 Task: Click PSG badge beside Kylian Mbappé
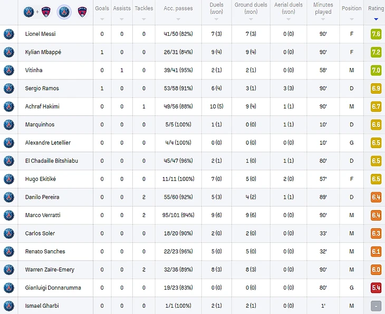(x=9, y=52)
